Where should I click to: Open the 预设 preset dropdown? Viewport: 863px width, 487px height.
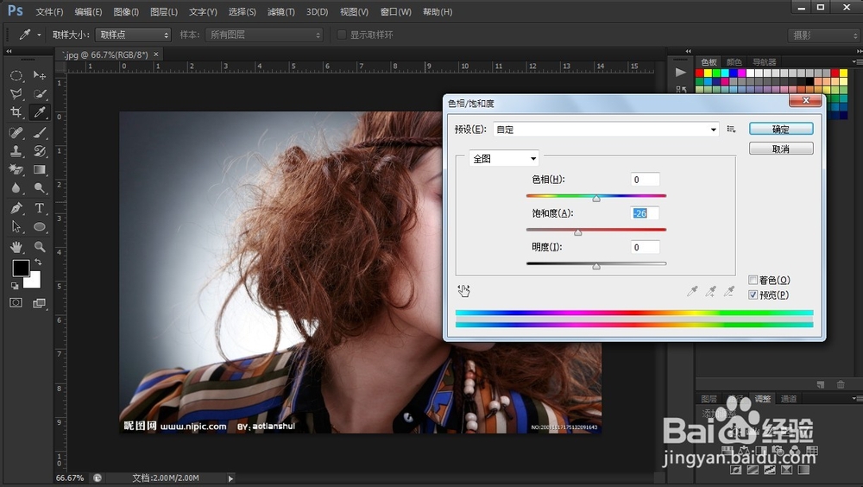(606, 130)
